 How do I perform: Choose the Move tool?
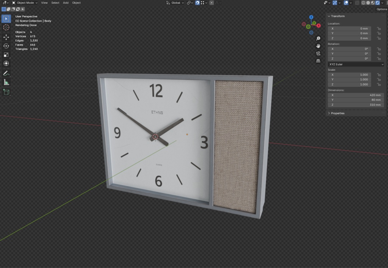tap(6, 37)
